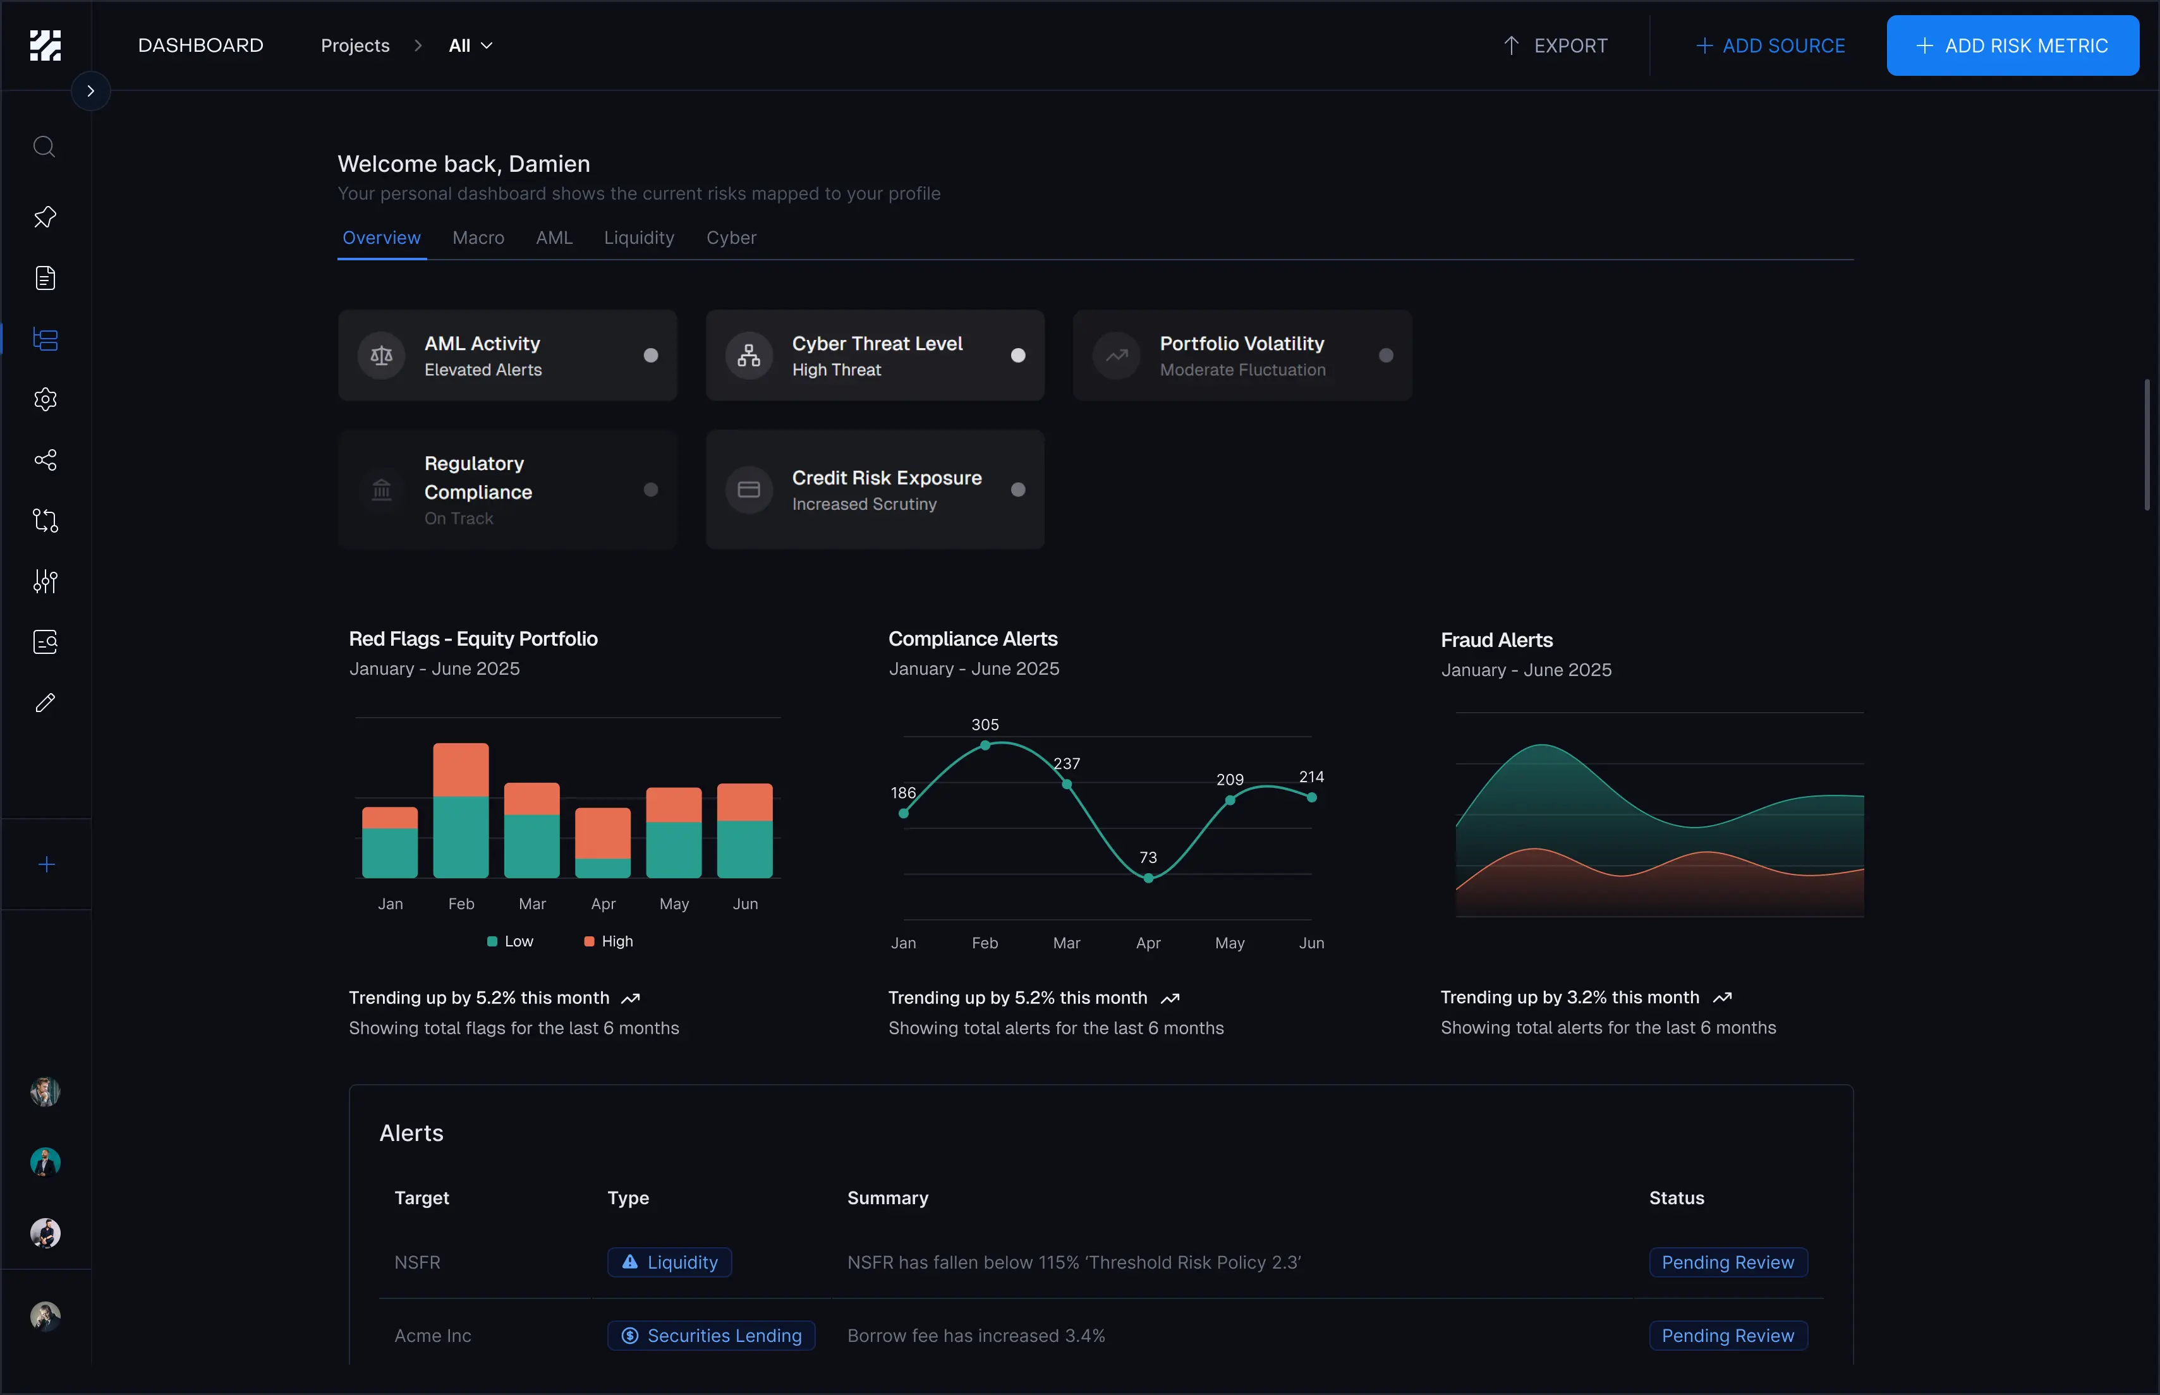Open the documents panel from sidebar
The image size is (2160, 1395).
[x=44, y=278]
